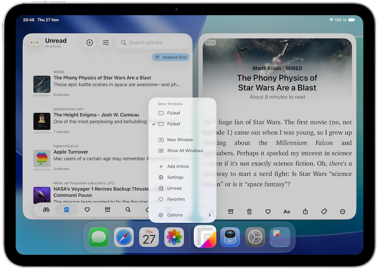
Task: Collapse reader toolbar with chevron-up icon
Action: tap(342, 212)
